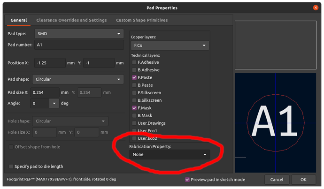Open the Pad type dropdown
This screenshot has height=189, width=324.
(79, 34)
